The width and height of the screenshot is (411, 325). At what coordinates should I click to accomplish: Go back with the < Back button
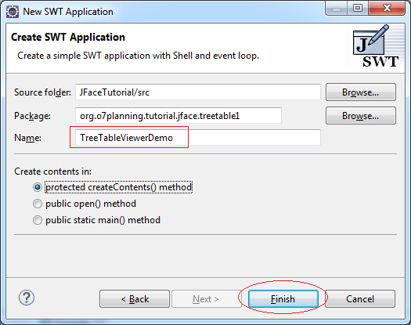tap(135, 299)
